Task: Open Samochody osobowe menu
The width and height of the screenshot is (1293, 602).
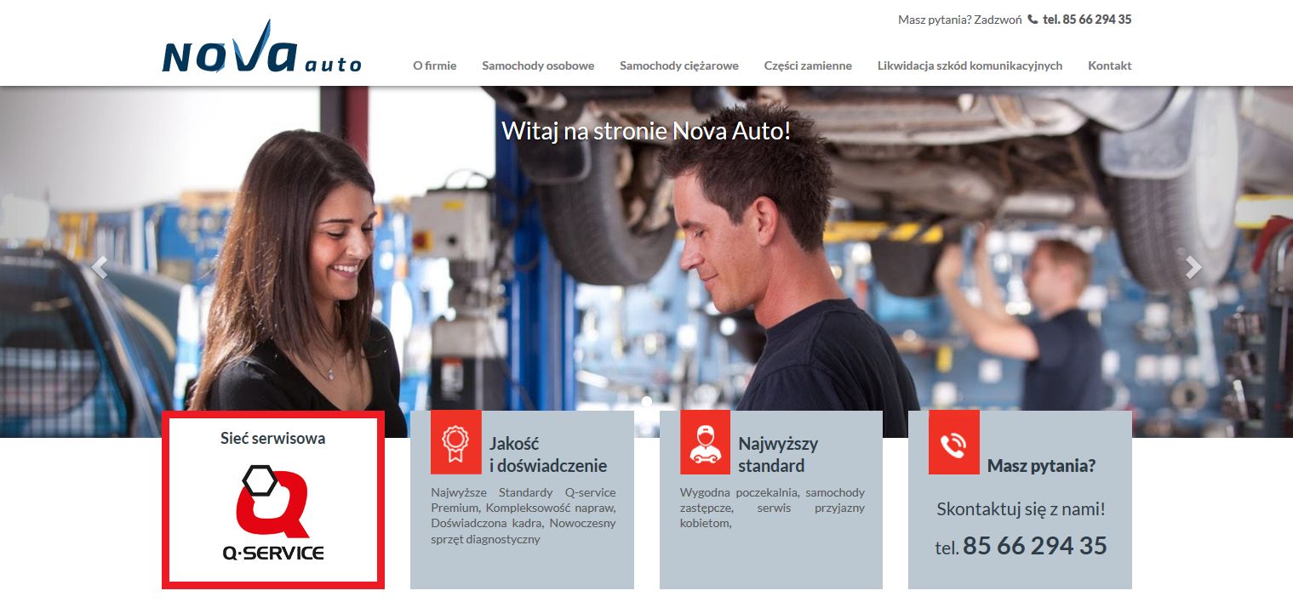Action: point(538,65)
